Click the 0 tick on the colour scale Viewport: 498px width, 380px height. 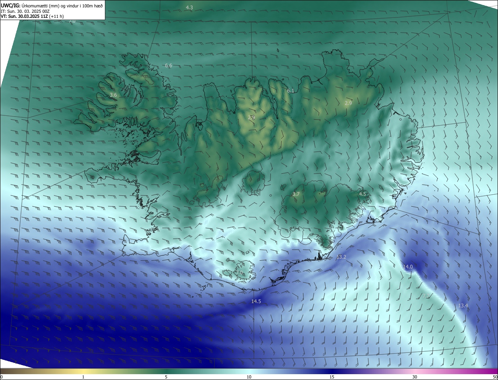(x=2, y=377)
